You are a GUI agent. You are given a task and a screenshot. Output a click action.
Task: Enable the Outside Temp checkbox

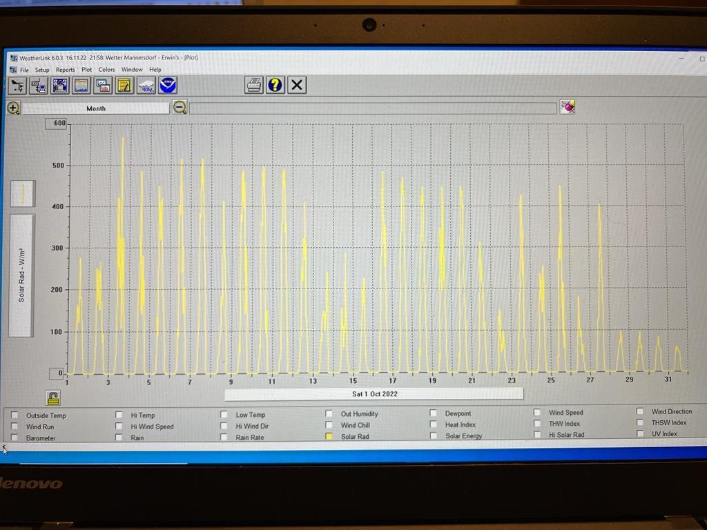click(x=15, y=415)
